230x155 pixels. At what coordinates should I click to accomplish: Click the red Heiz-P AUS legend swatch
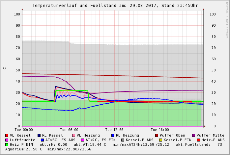click(198, 140)
